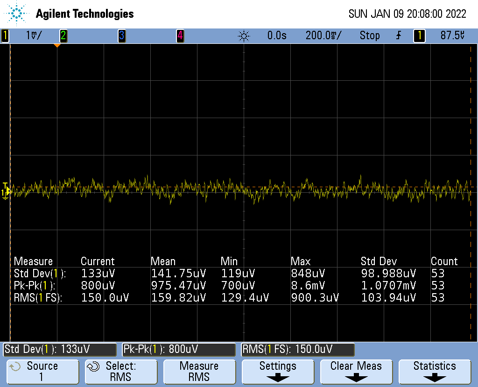Click the horizontal delay reference icon

pos(244,36)
